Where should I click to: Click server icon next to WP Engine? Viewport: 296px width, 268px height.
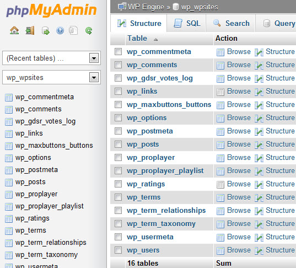coord(122,7)
